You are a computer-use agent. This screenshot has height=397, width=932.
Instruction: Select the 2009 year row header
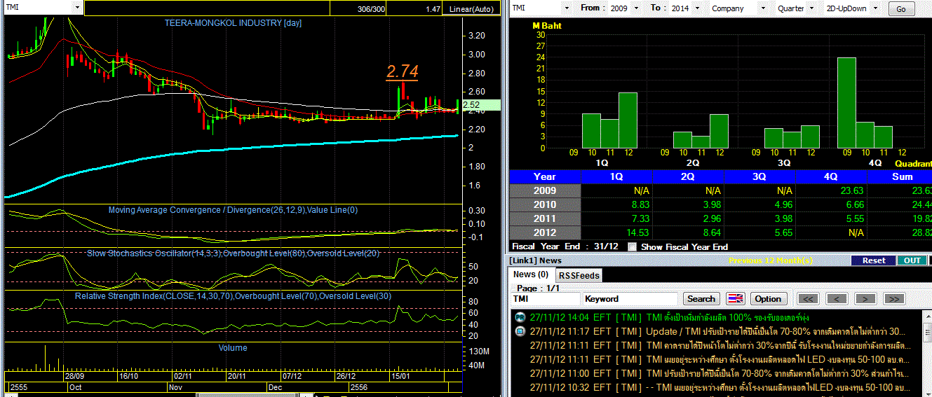pos(545,190)
